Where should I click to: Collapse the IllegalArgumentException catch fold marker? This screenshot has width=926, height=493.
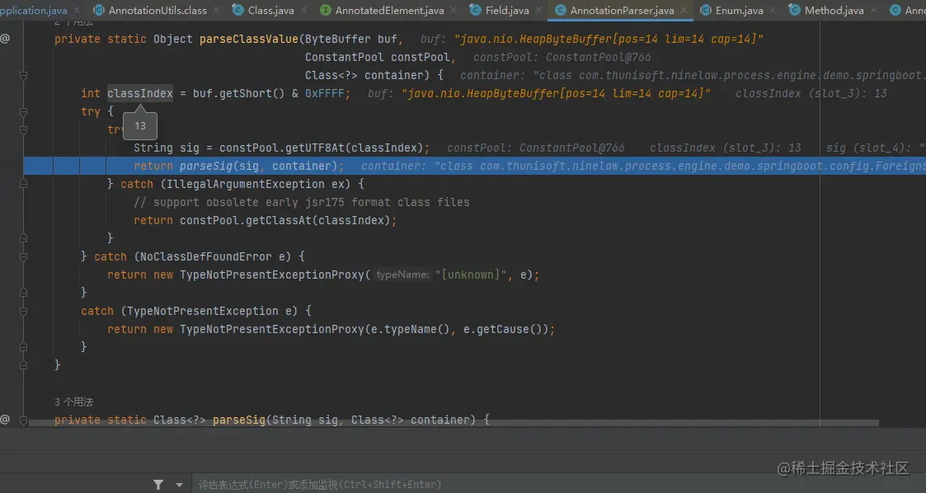[24, 184]
